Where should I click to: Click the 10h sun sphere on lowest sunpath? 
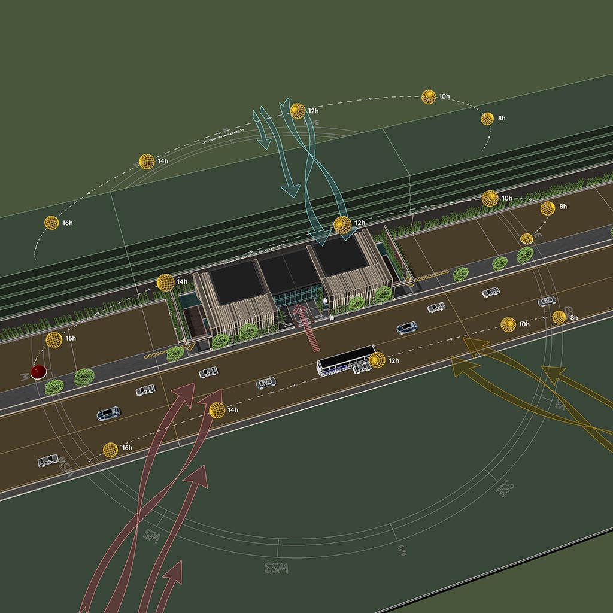[x=508, y=324]
